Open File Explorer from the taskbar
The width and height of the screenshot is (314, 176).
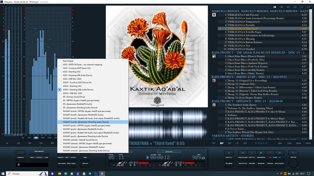click(x=60, y=174)
